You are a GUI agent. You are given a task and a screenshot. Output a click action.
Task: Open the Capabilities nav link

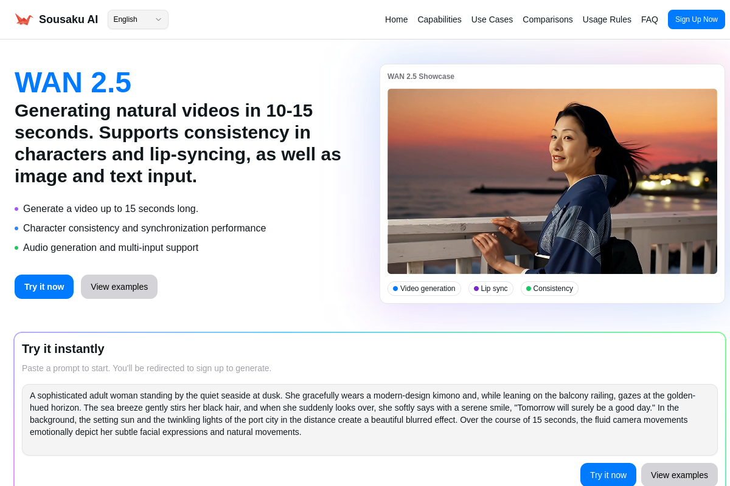tap(439, 19)
